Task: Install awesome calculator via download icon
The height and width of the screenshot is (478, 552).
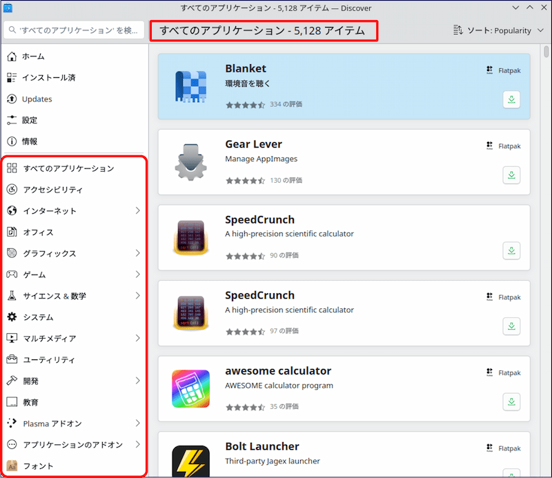Action: 511,401
